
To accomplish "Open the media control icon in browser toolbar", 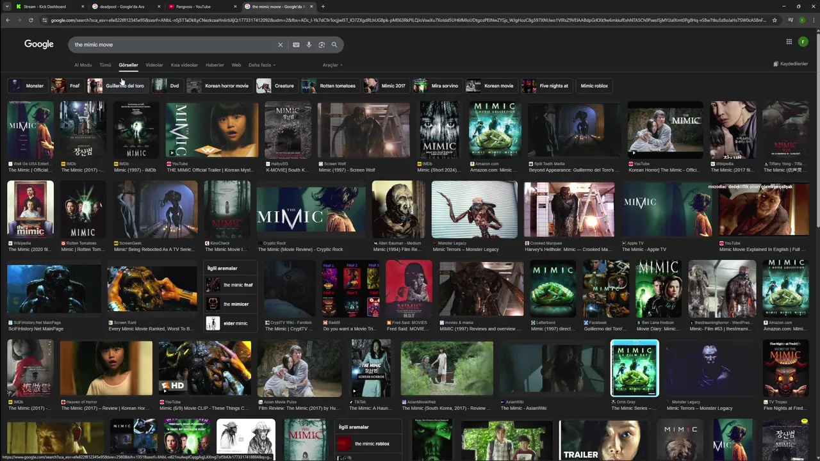I will click(791, 20).
